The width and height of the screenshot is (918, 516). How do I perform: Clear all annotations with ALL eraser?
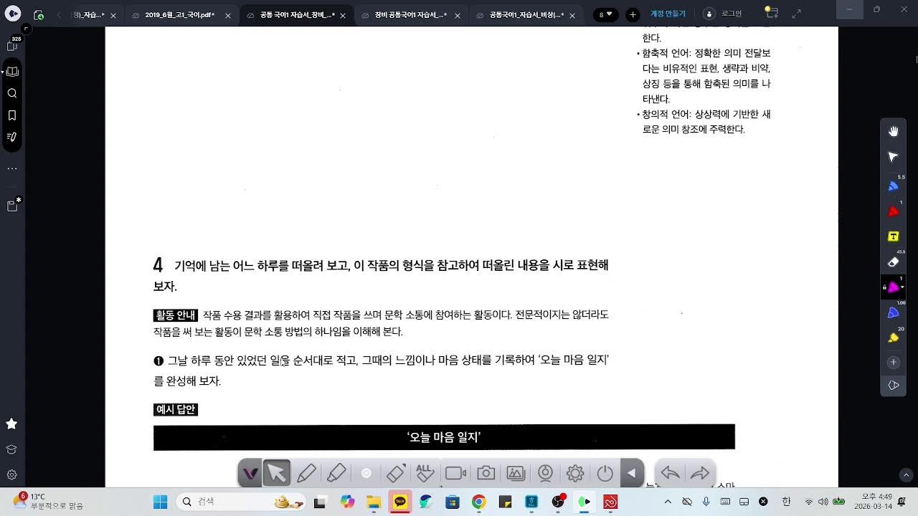coord(425,473)
